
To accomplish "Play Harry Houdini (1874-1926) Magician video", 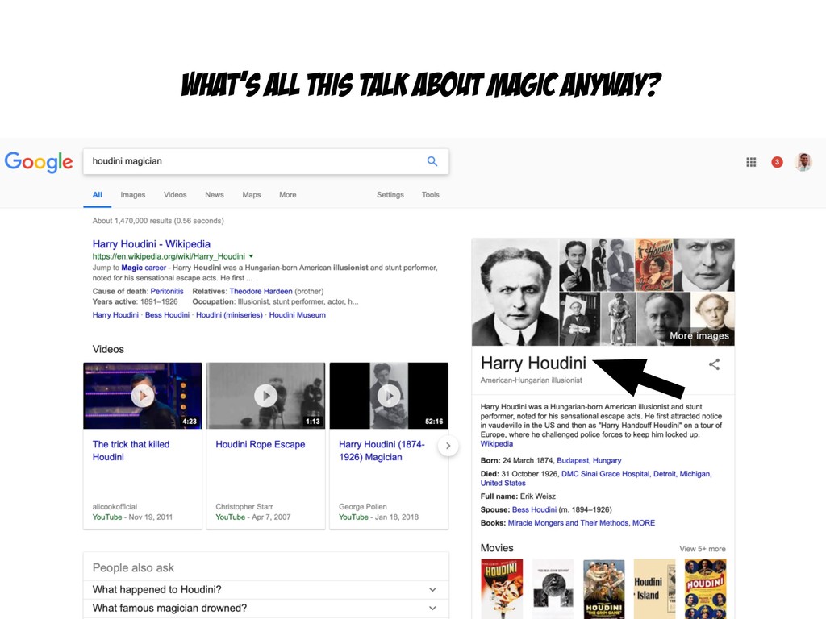I will [390, 395].
